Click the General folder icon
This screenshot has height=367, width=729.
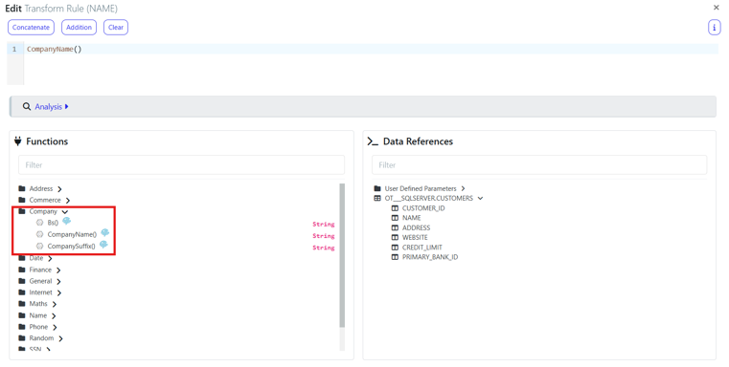coord(22,281)
